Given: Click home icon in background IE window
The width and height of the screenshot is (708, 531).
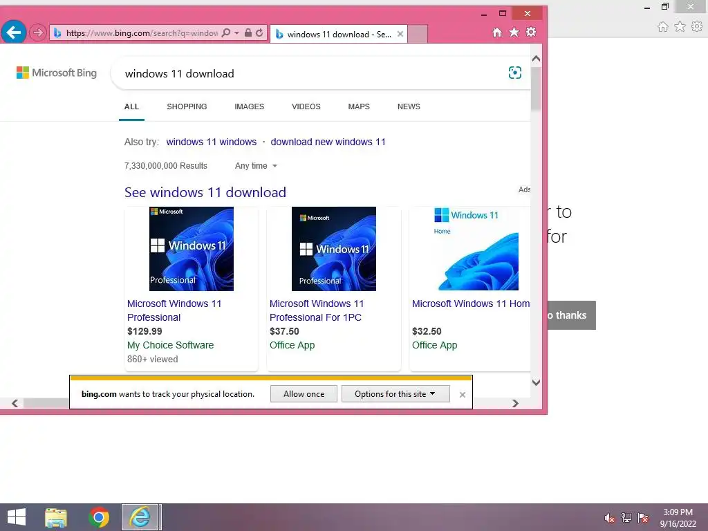Looking at the screenshot, I should pyautogui.click(x=663, y=27).
